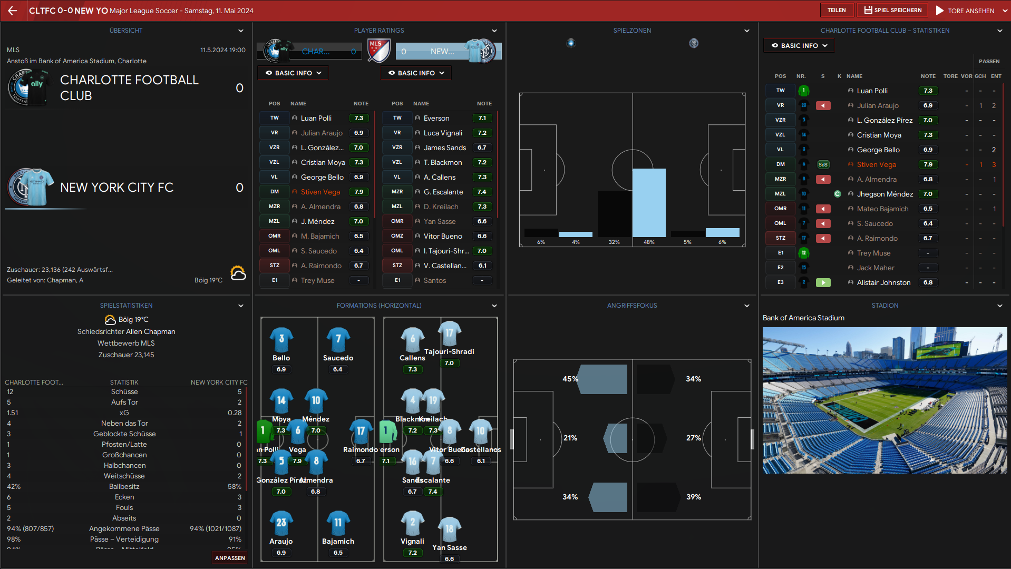Viewport: 1011px width, 569px height.
Task: Click Trey Muse's green number 12 shirt icon
Action: click(803, 253)
